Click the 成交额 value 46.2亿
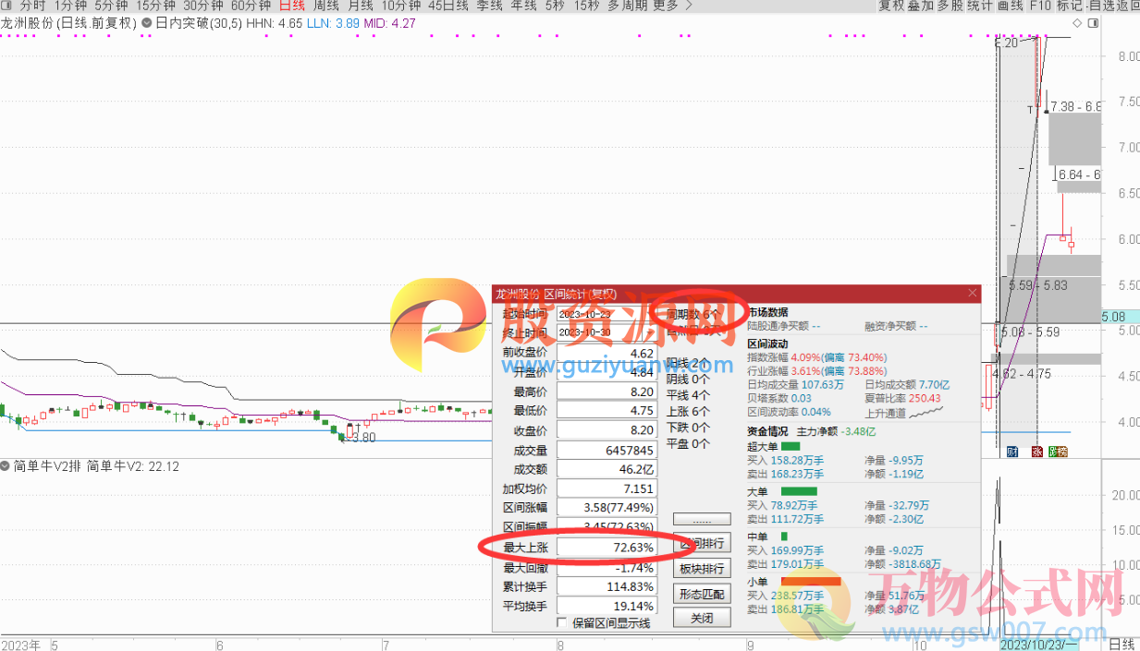Image resolution: width=1140 pixels, height=651 pixels. pyautogui.click(x=607, y=469)
